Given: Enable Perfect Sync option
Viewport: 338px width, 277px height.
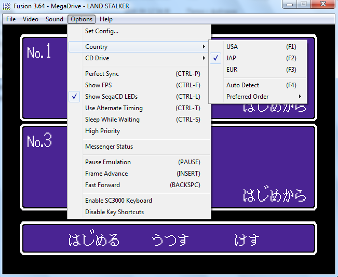Looking at the screenshot, I should tap(139, 74).
